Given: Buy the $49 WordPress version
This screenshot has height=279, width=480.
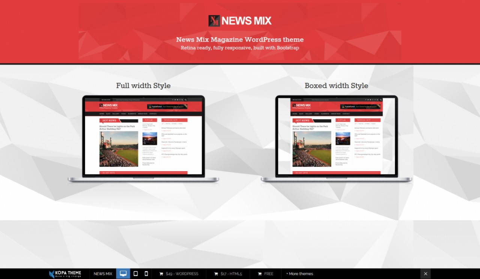Looking at the screenshot, I should point(179,274).
